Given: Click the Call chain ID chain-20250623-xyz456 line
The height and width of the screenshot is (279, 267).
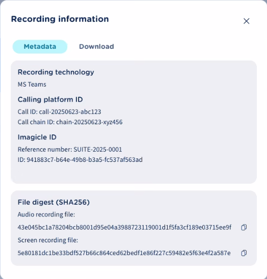Looking at the screenshot, I should coord(70,122).
